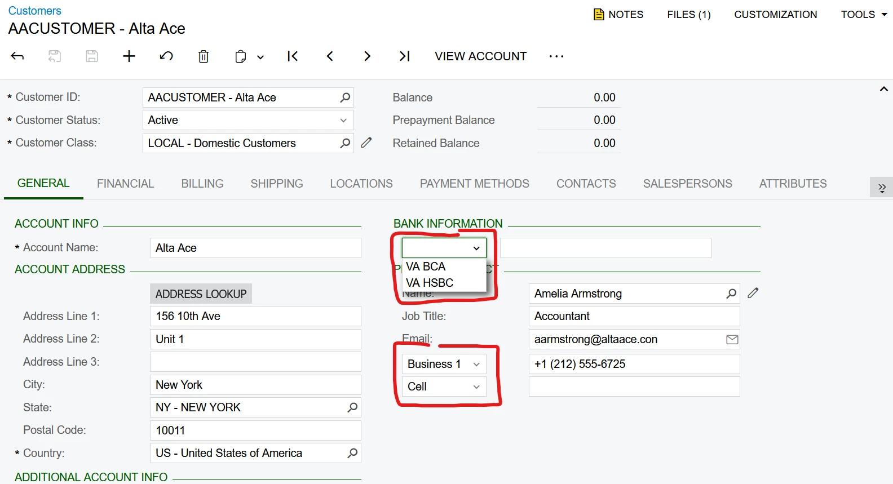The height and width of the screenshot is (484, 893).
Task: Open the TOOLS dropdown menu
Action: pyautogui.click(x=864, y=15)
